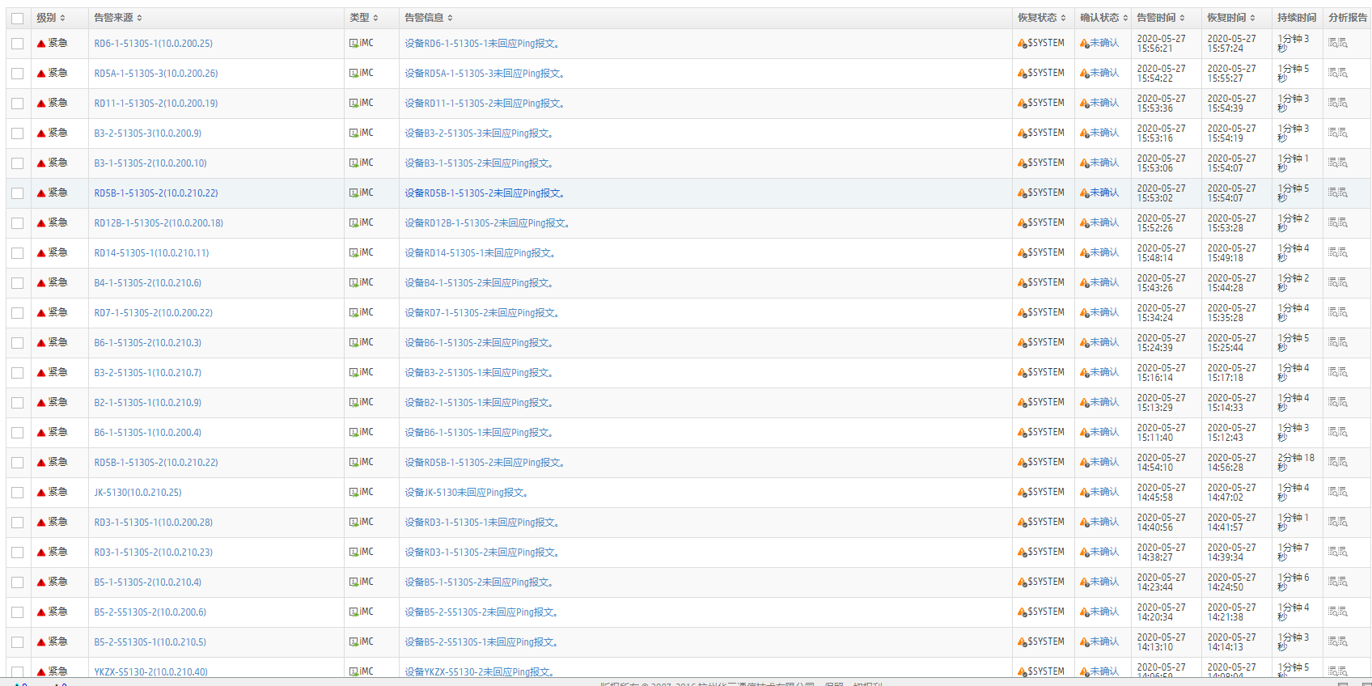The height and width of the screenshot is (686, 1372).
Task: Sort alarms by 恢复时间 column header
Action: (x=1231, y=18)
